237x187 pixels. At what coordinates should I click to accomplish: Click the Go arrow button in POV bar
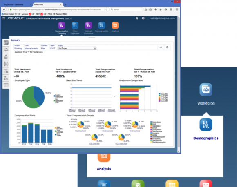(161, 47)
